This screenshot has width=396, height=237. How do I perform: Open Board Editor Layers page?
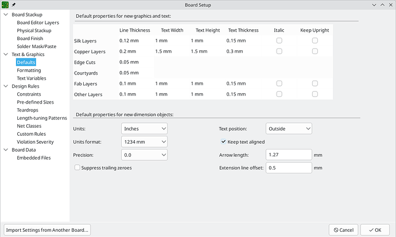(38, 23)
